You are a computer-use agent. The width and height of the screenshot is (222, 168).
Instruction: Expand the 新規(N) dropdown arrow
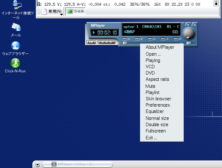pos(62,14)
